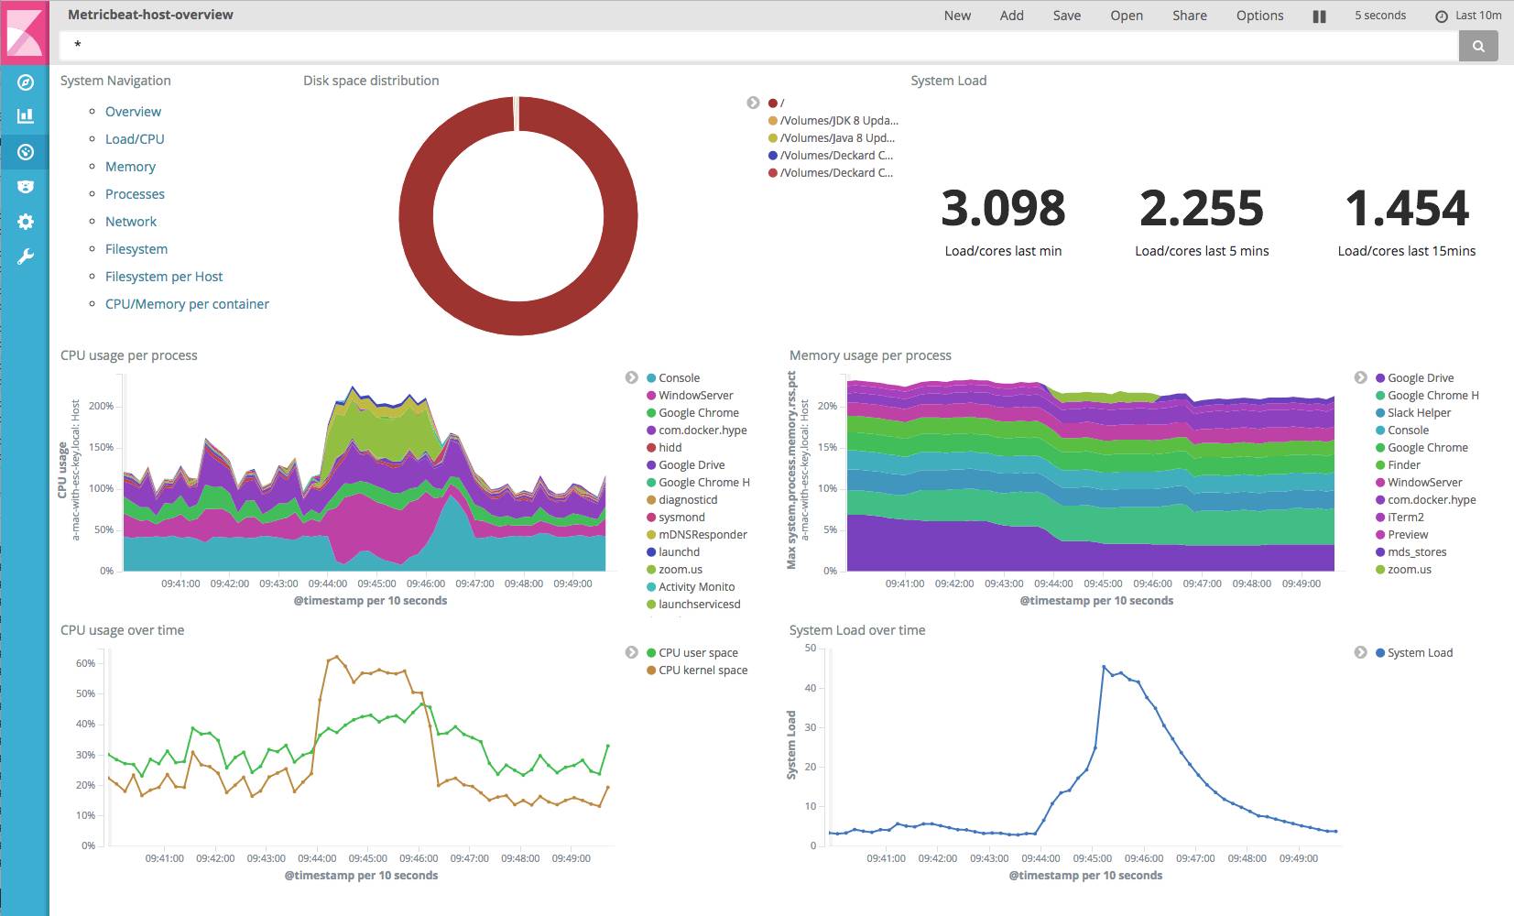
Task: Click the Kibana logo
Action: 25,32
